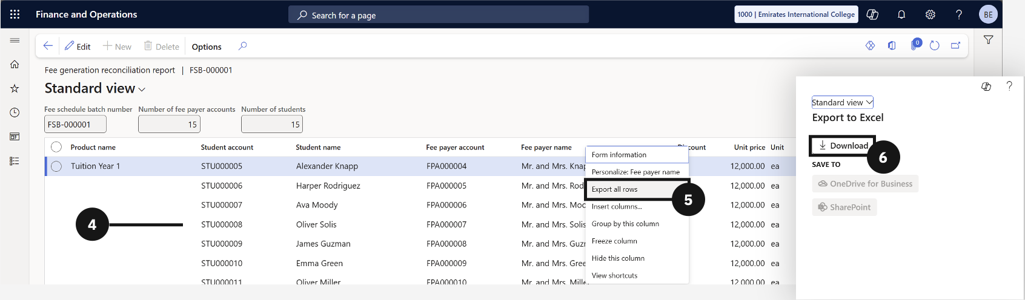Choose Freeze column
The height and width of the screenshot is (300, 1025).
pyautogui.click(x=637, y=241)
